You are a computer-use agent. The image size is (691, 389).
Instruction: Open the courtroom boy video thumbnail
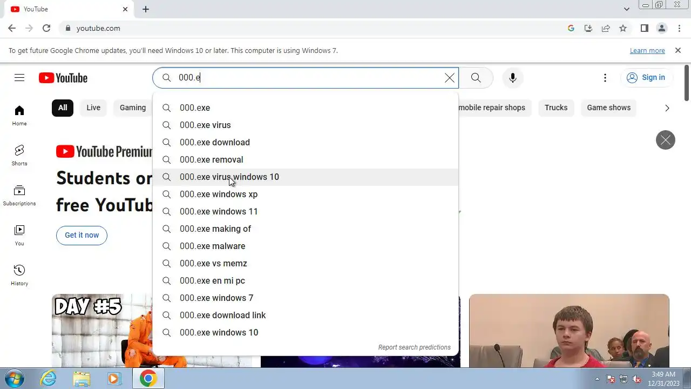pos(569,331)
